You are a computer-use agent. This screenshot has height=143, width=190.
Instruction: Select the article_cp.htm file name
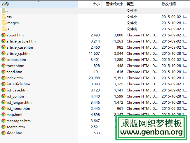[18, 54]
